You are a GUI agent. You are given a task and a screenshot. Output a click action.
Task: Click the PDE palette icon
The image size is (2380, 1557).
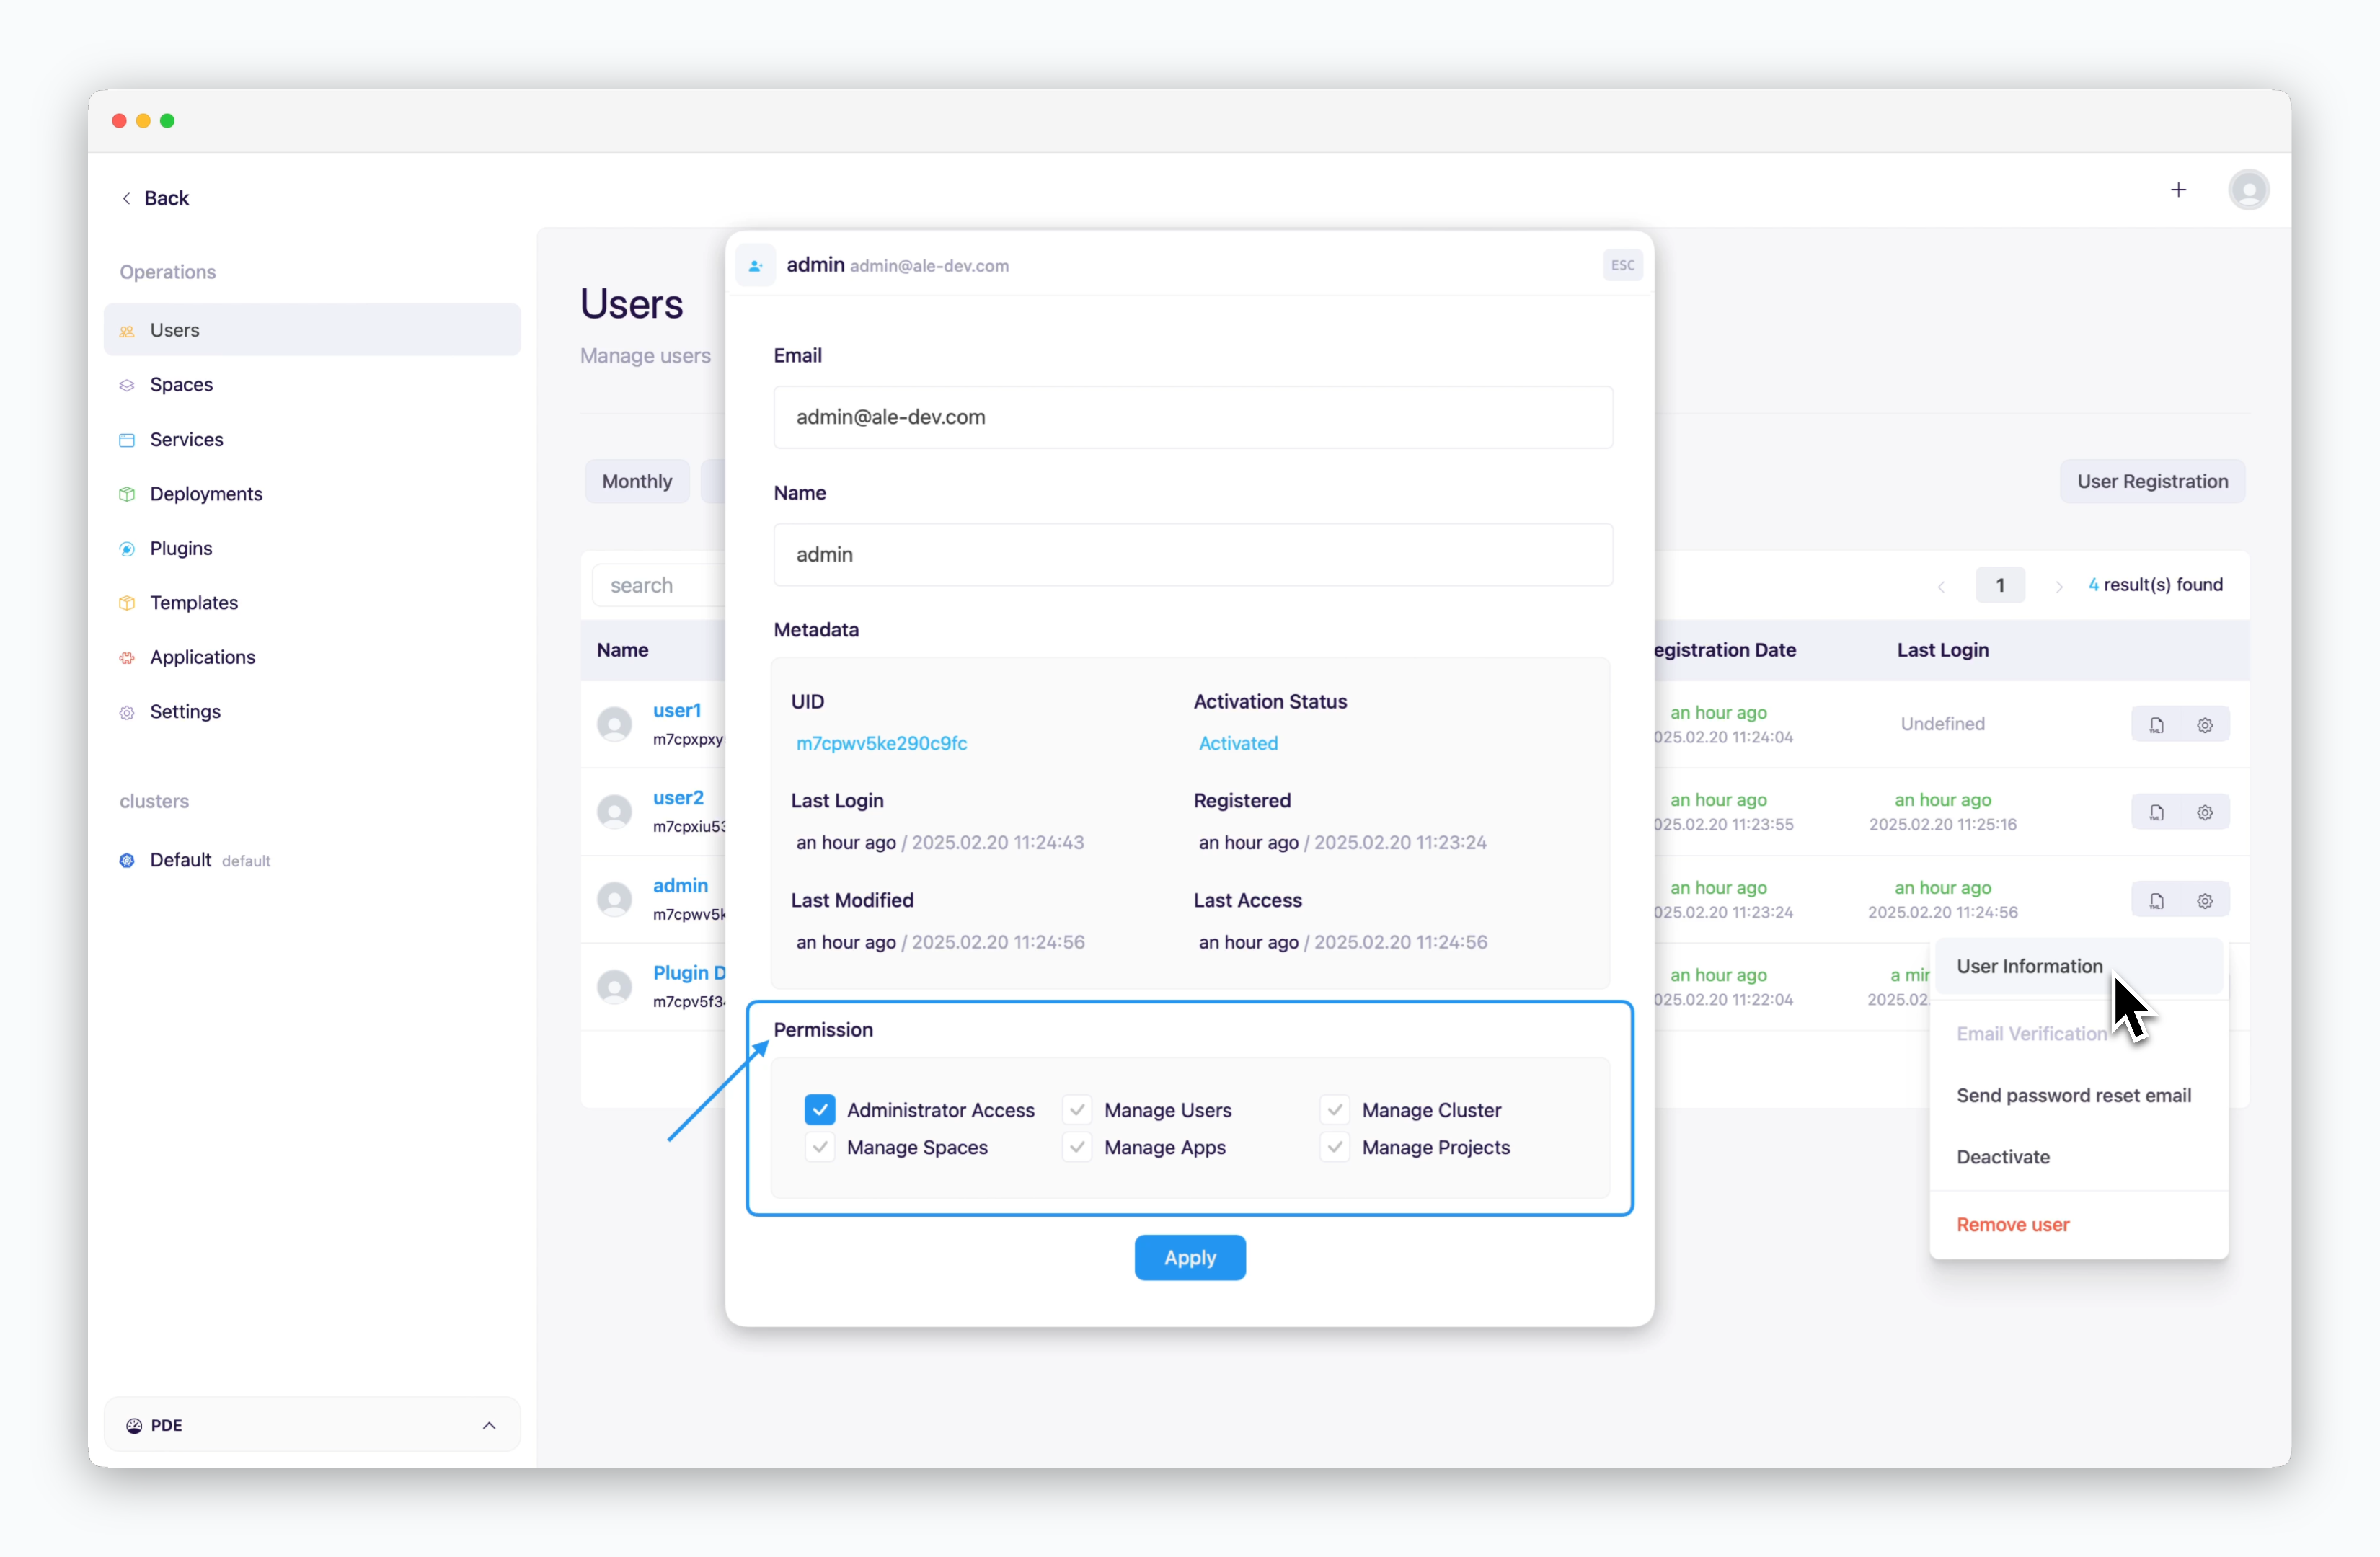[134, 1425]
